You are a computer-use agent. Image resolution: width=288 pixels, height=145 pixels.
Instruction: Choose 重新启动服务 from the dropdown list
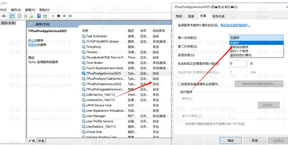(239, 47)
